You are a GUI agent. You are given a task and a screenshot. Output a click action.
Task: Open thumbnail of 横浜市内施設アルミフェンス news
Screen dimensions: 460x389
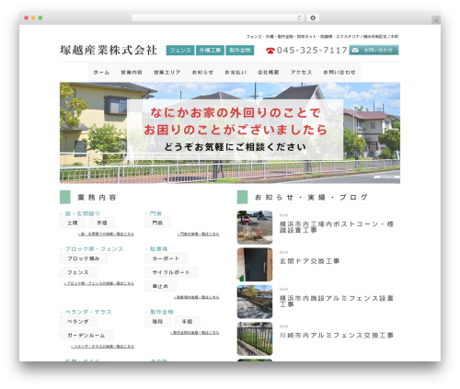pyautogui.click(x=255, y=302)
